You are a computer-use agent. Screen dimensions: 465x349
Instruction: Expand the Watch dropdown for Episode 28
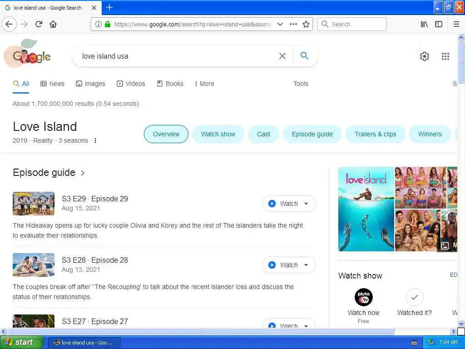click(306, 265)
